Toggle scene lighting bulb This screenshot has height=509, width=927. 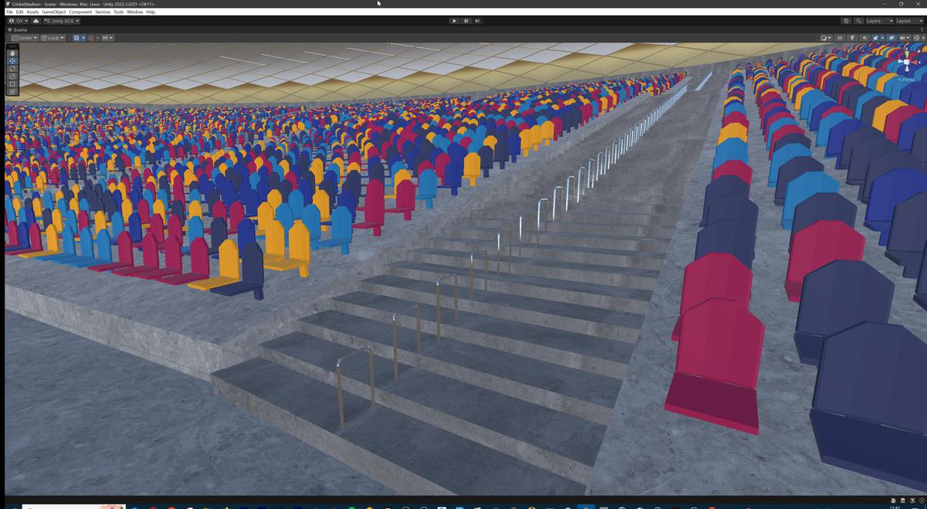[x=852, y=38]
